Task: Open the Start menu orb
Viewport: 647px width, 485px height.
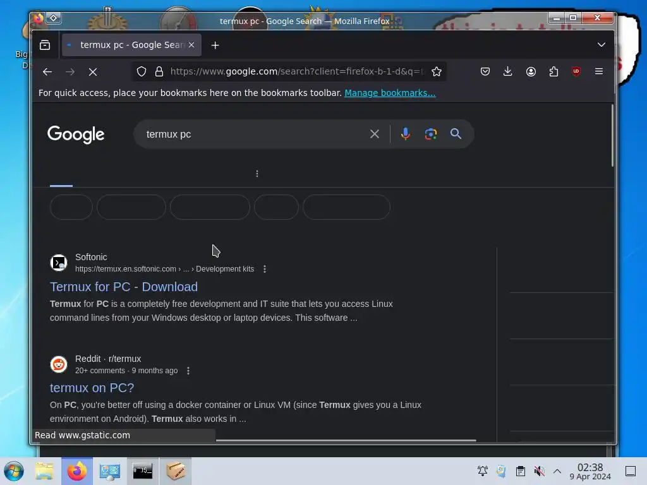Action: pyautogui.click(x=14, y=471)
